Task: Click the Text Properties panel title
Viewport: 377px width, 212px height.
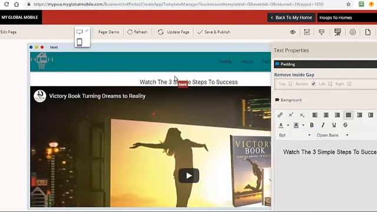Action: point(292,51)
